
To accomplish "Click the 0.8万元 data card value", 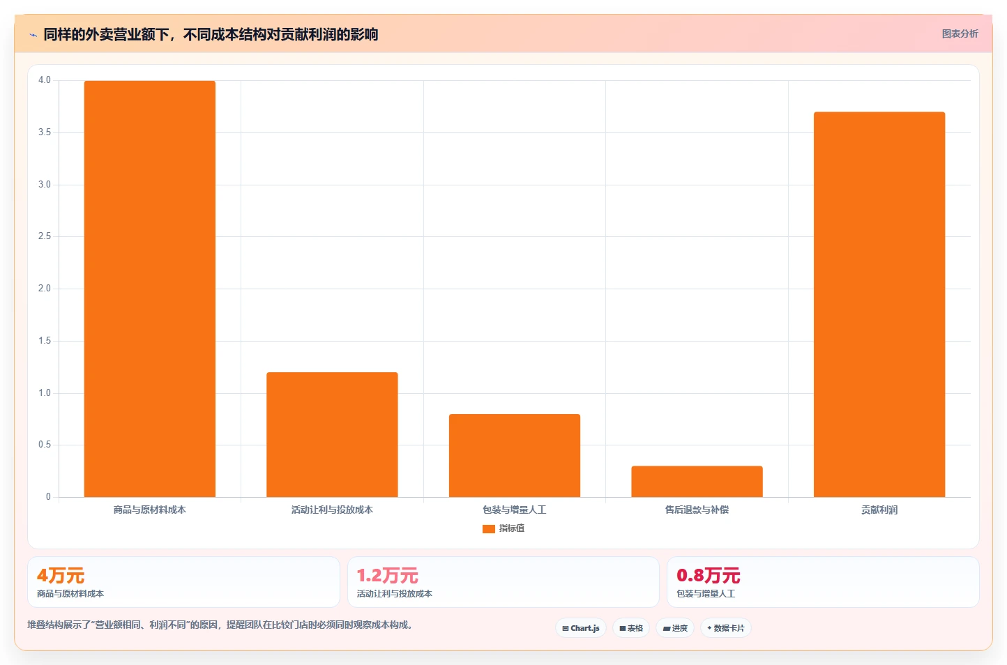I will [x=709, y=576].
